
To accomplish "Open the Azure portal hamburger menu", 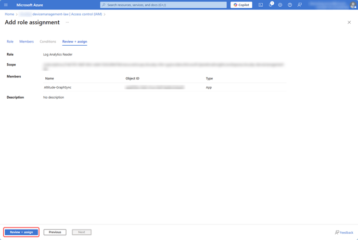I will tap(6, 5).
